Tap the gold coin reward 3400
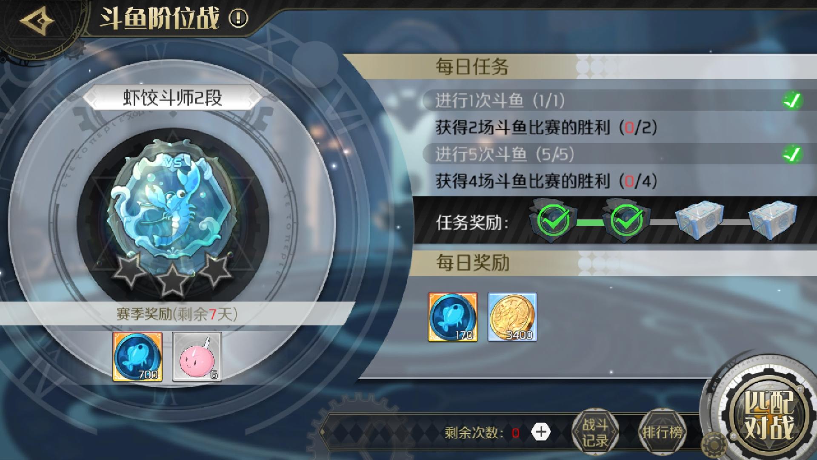The width and height of the screenshot is (817, 460). (512, 317)
